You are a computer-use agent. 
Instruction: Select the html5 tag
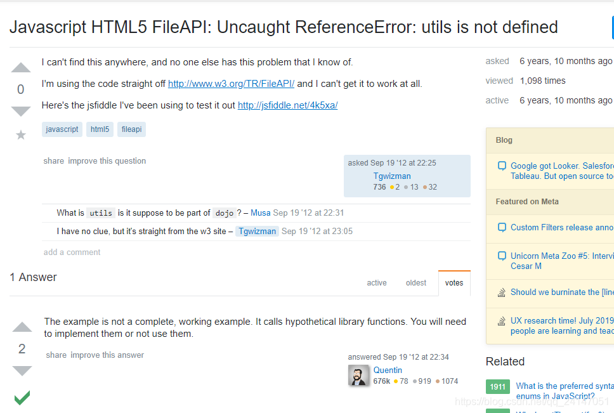coord(100,129)
